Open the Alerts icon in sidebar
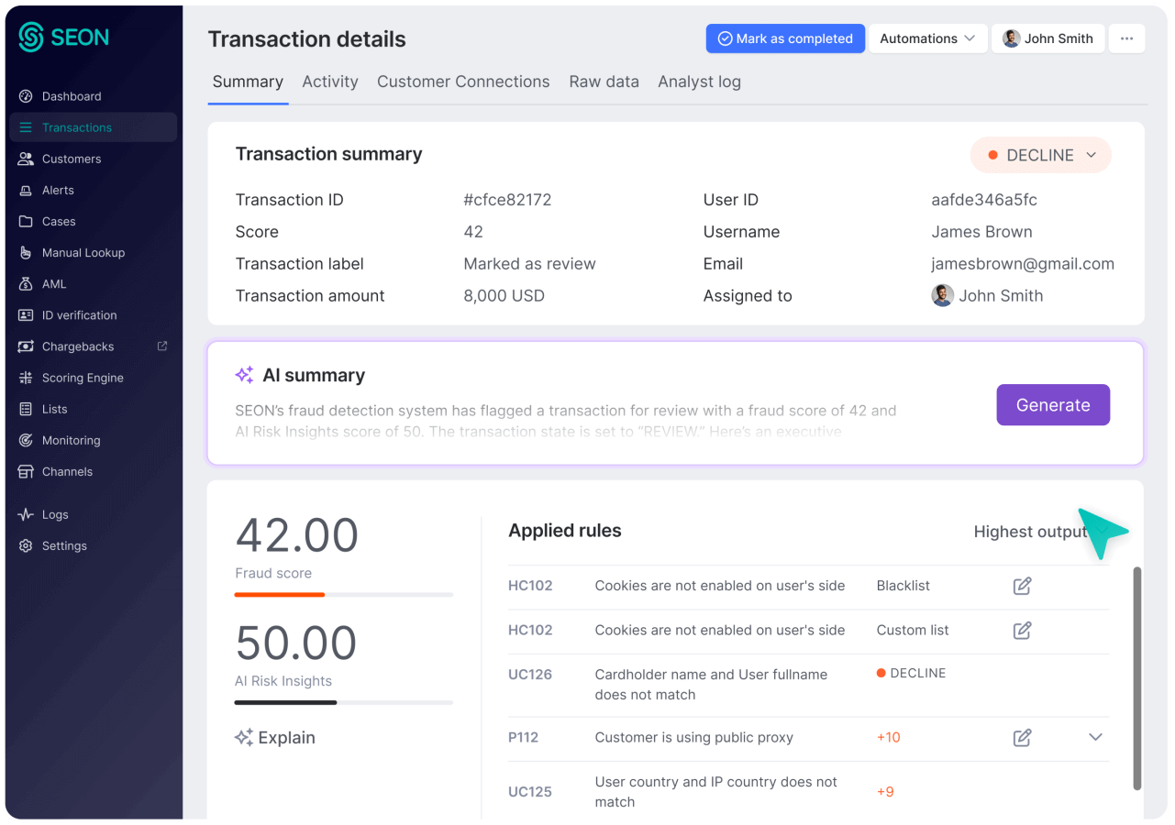The width and height of the screenshot is (1175, 825). (x=26, y=190)
